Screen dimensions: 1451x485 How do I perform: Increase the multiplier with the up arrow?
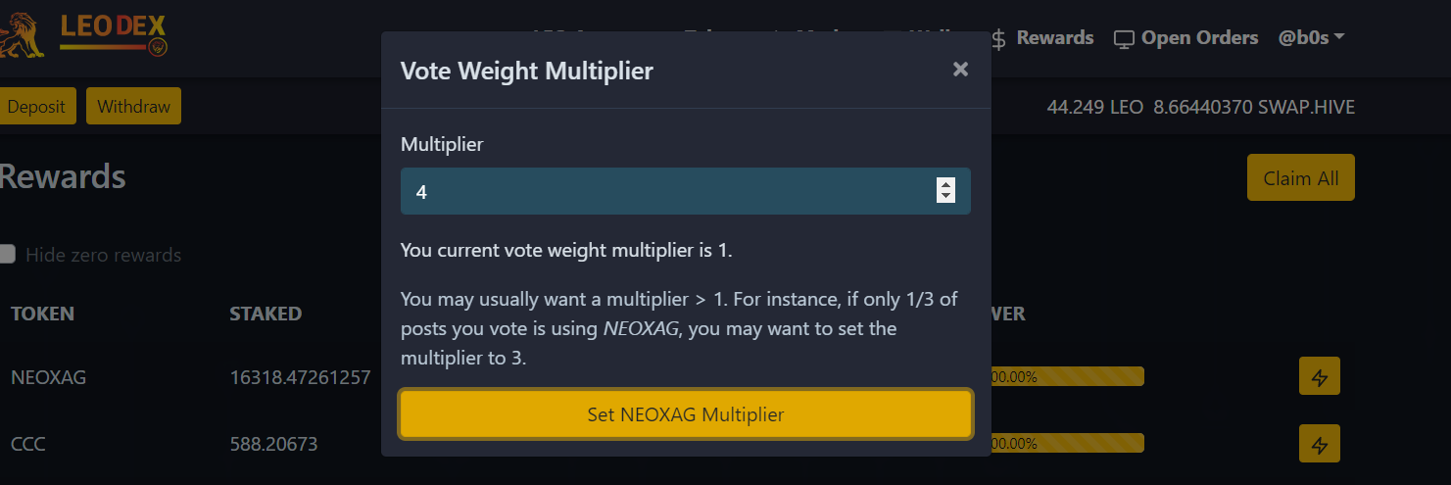(x=945, y=184)
